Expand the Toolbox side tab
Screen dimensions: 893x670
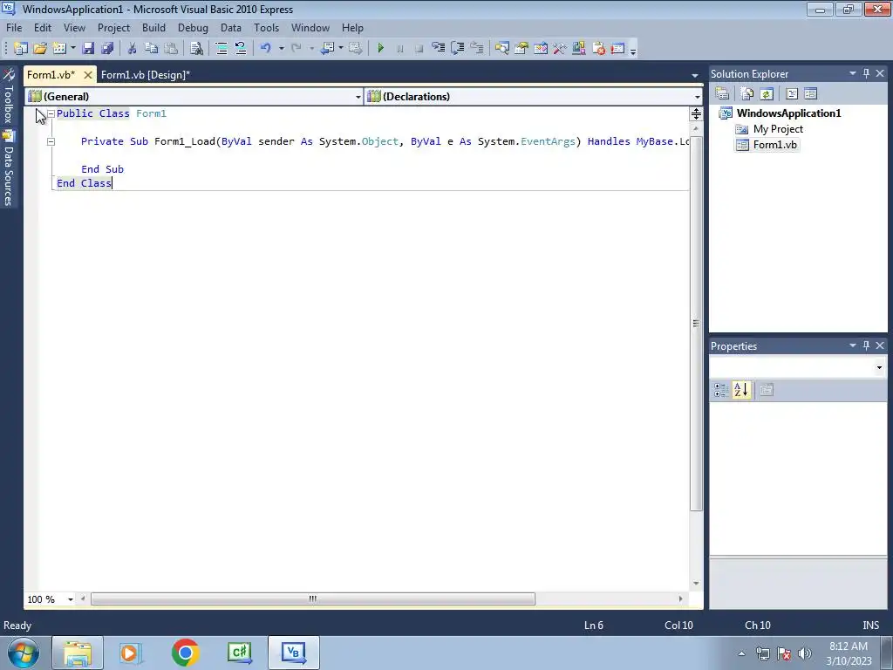[x=8, y=96]
